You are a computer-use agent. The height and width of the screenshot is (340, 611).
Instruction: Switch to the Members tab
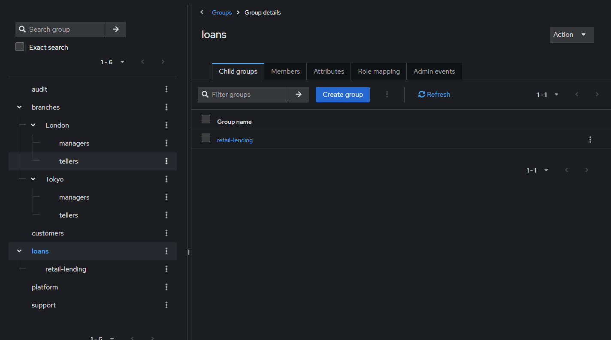285,72
